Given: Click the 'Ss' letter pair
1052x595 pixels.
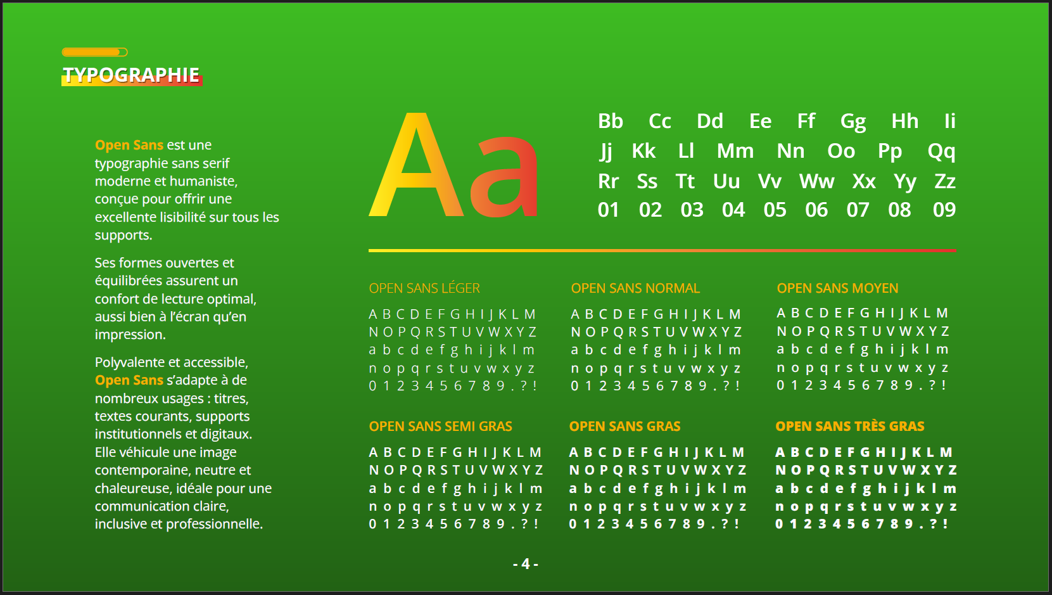Looking at the screenshot, I should 647,181.
